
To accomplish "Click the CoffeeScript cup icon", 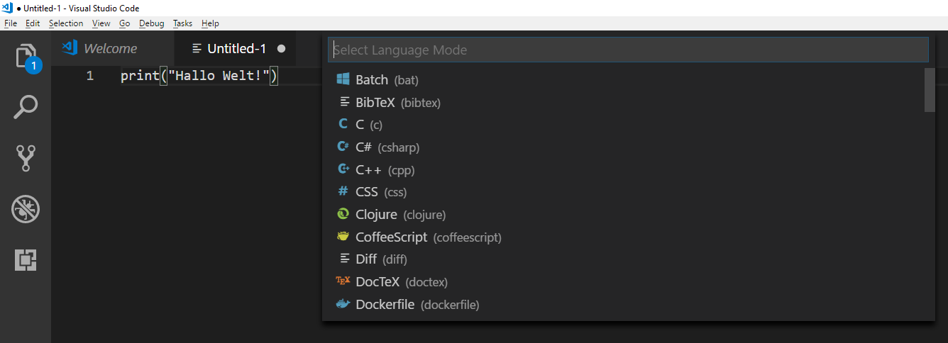I will [x=343, y=237].
